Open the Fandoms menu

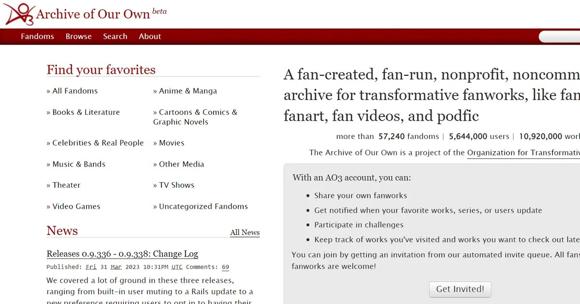pos(37,36)
